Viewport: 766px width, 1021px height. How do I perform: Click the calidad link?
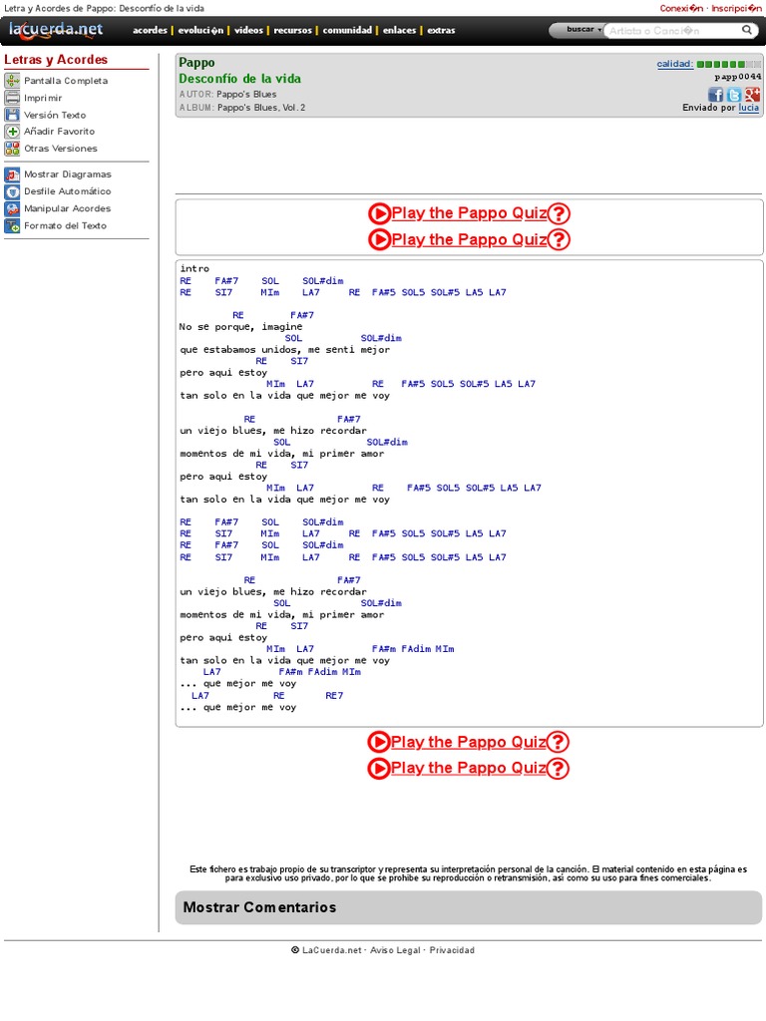675,64
